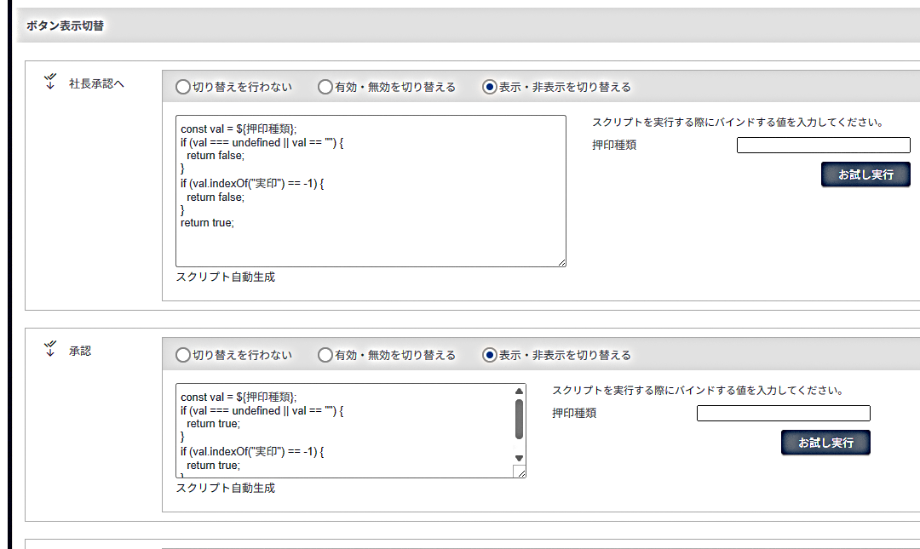The width and height of the screenshot is (920, 549).
Task: Select 有効・無効を切り替える for 承認
Action: click(x=325, y=355)
